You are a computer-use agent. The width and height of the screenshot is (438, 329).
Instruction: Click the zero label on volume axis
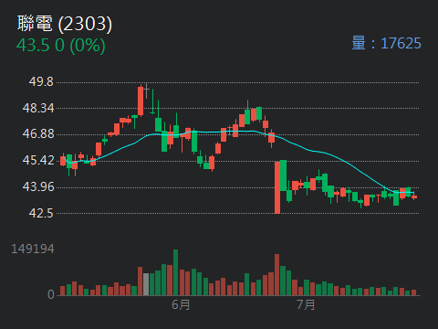click(x=51, y=294)
